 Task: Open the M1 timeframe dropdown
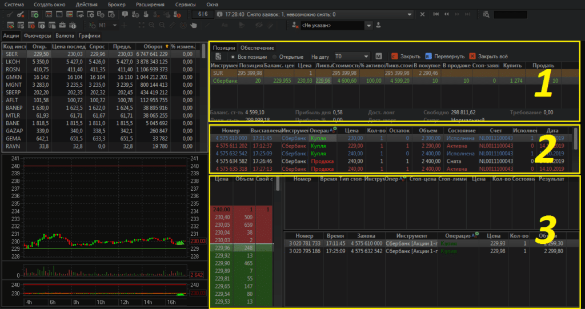(x=115, y=26)
